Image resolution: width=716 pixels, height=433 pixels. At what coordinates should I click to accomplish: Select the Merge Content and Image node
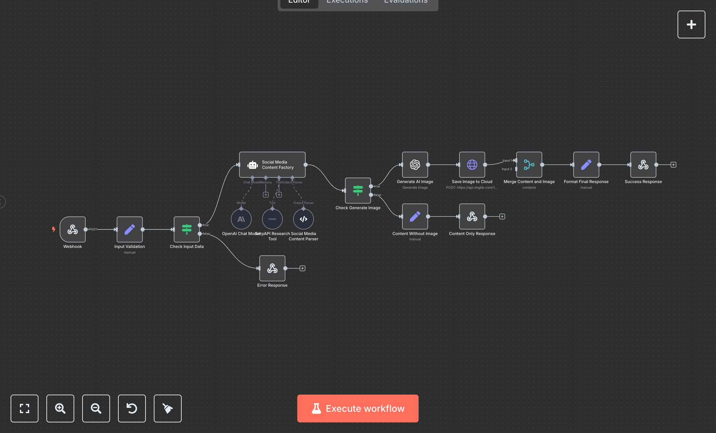click(x=529, y=165)
